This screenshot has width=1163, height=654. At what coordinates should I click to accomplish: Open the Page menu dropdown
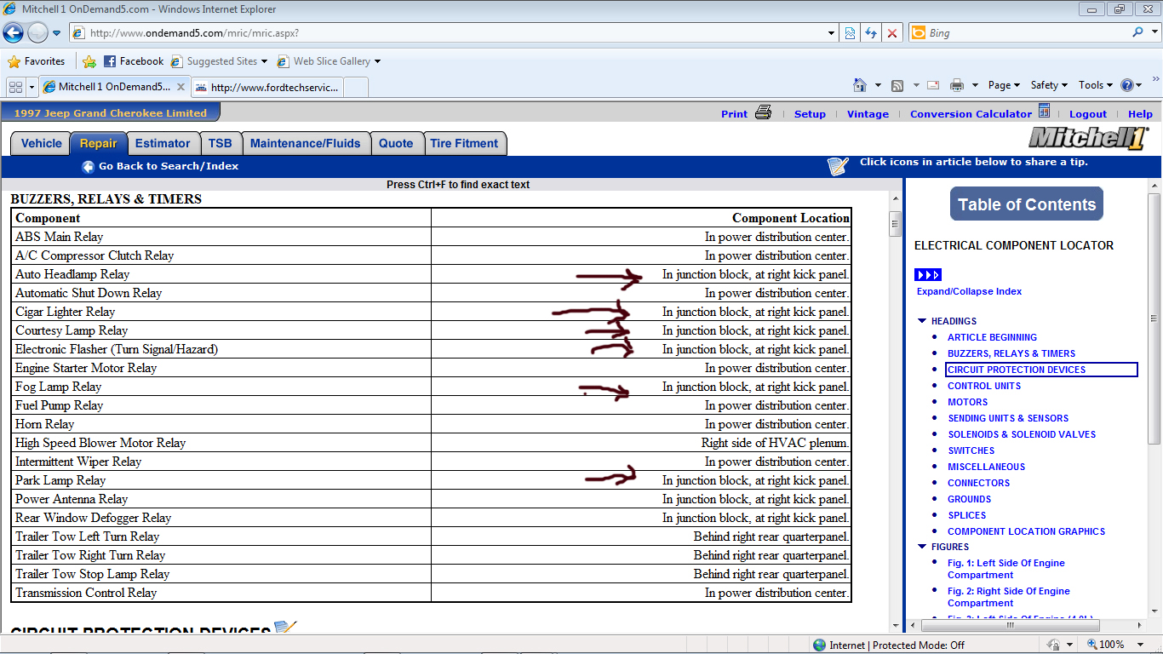tap(1004, 85)
